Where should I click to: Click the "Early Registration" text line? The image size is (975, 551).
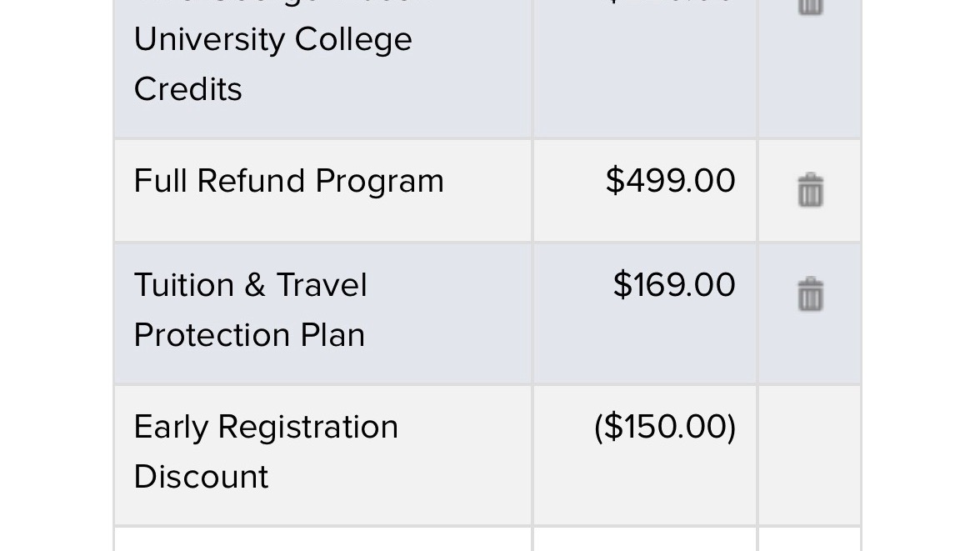click(x=266, y=427)
